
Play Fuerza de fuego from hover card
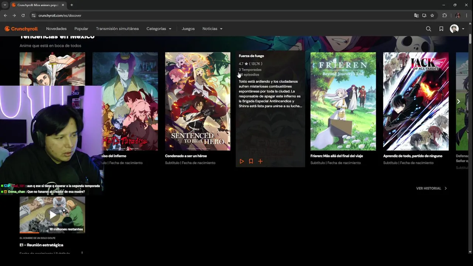click(242, 161)
